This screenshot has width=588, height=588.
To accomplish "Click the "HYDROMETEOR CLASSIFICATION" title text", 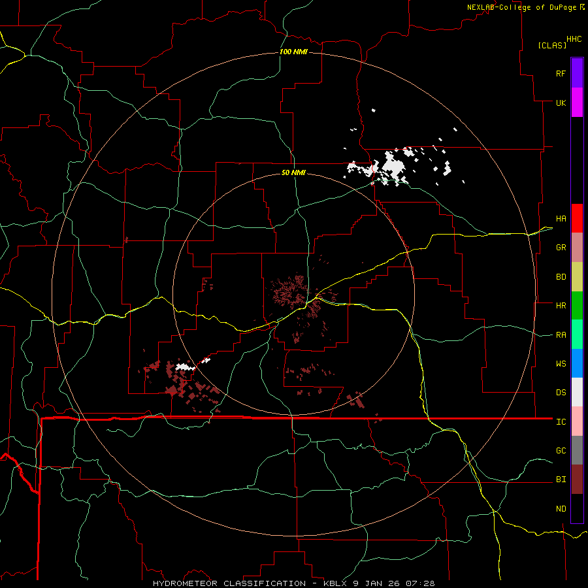I will 229,583.
